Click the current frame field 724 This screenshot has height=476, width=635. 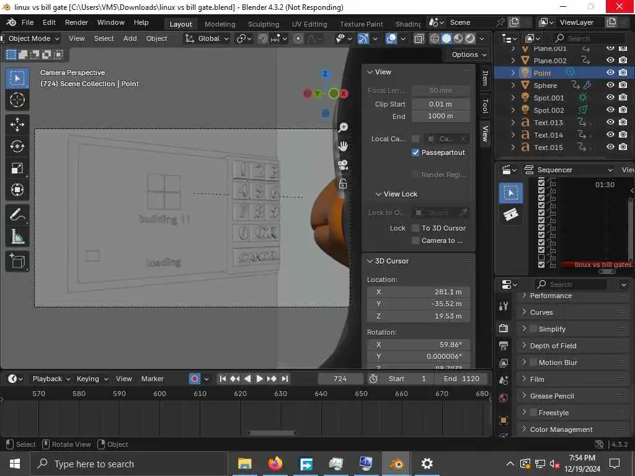(x=340, y=379)
